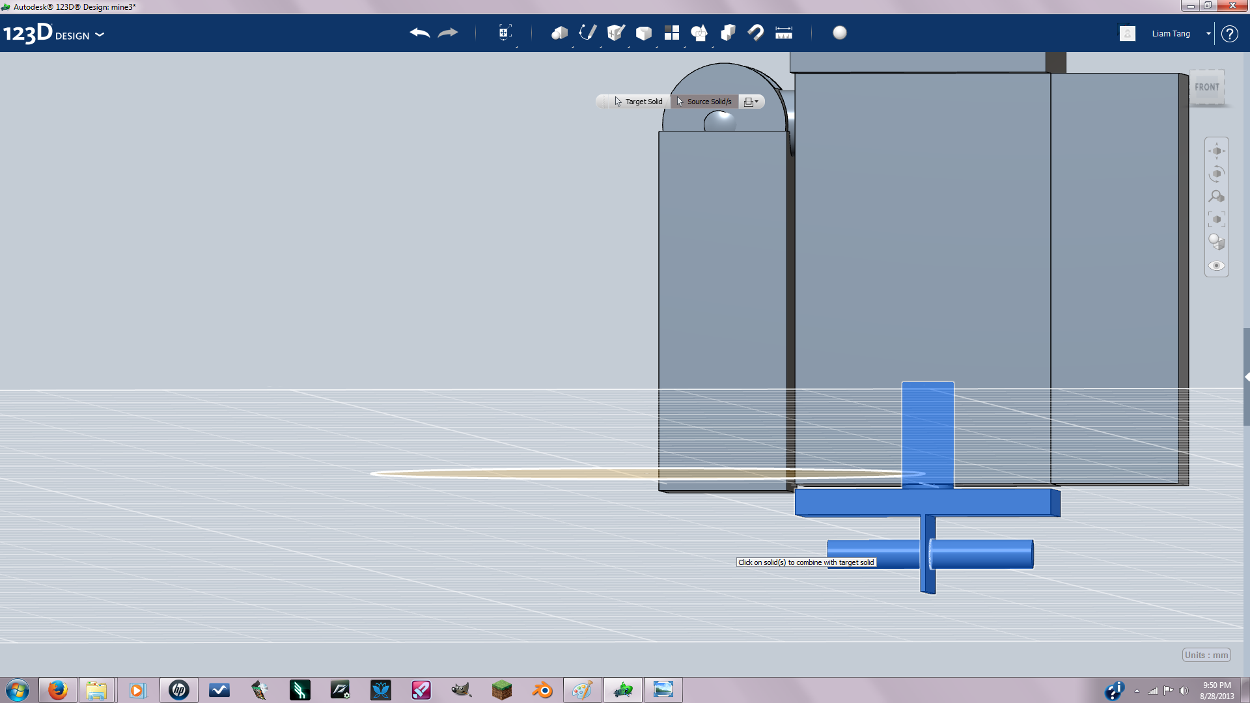This screenshot has width=1250, height=703.
Task: Select the Target Solid option
Action: (x=638, y=102)
